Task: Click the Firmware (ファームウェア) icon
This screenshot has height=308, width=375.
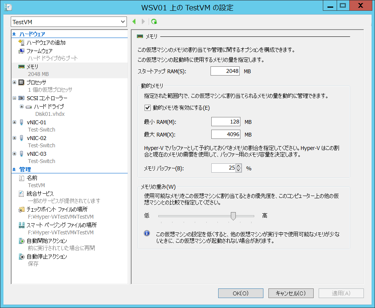Action: point(21,51)
